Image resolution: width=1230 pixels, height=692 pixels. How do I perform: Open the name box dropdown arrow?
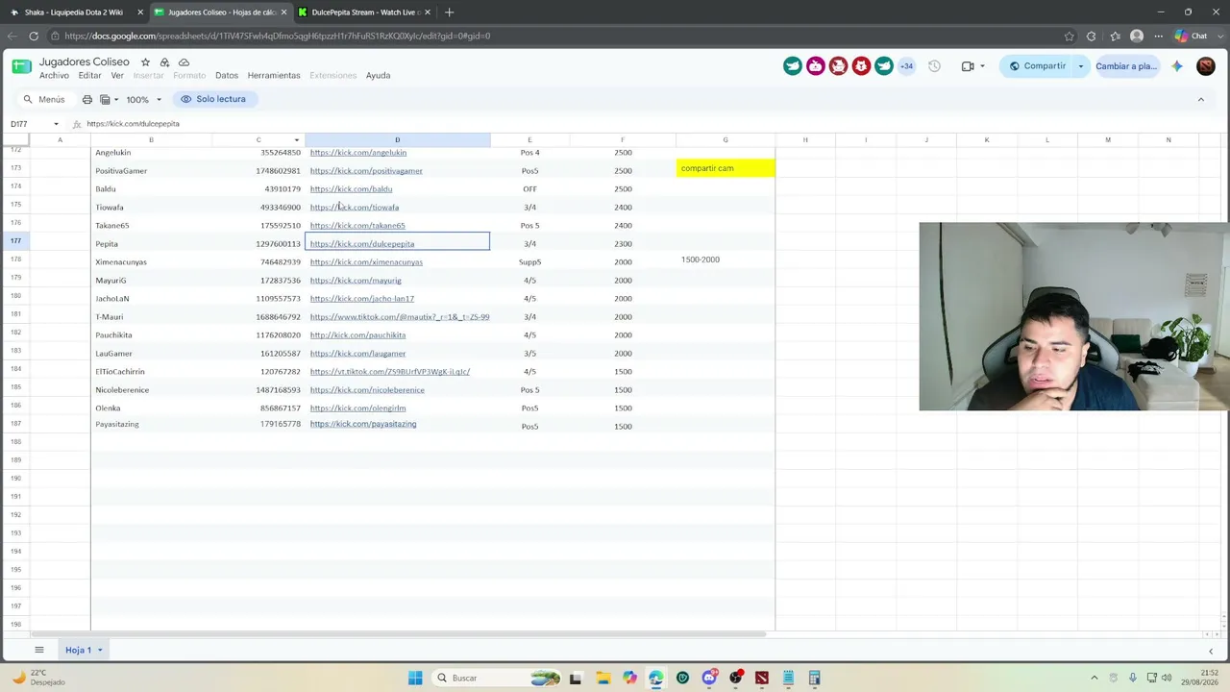tap(56, 124)
